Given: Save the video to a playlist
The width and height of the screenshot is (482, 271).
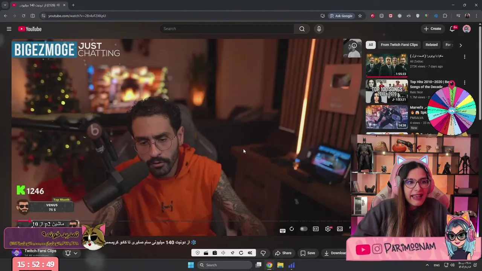Looking at the screenshot, I should click(x=308, y=253).
